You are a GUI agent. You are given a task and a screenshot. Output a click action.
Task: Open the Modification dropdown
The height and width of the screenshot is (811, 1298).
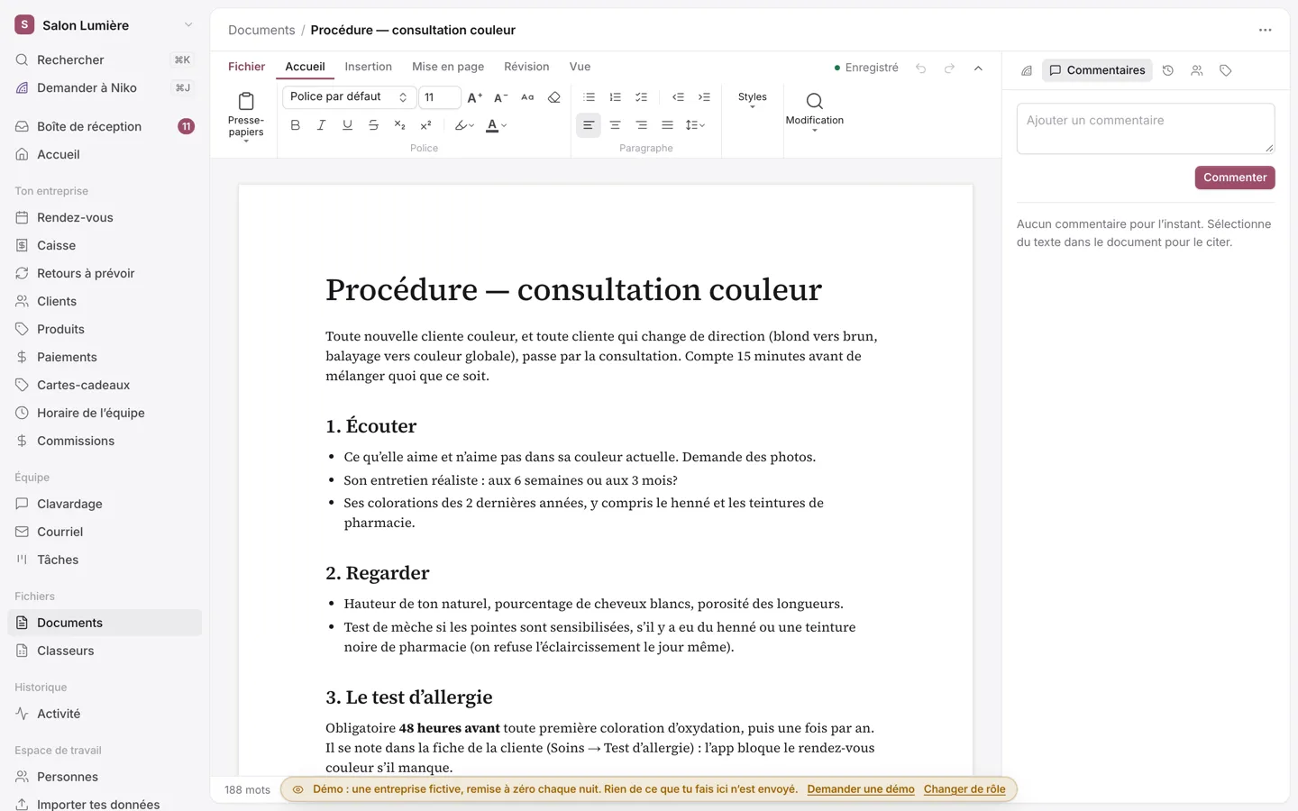tap(815, 112)
